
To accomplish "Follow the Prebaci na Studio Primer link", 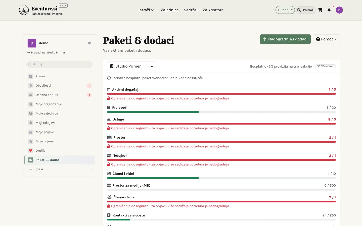I will 46,52.
